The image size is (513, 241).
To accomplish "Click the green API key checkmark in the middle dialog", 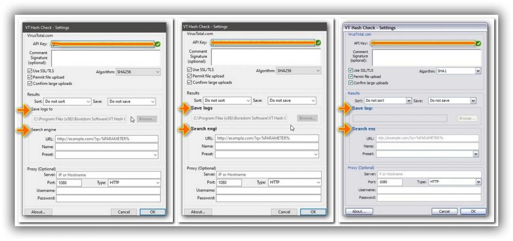I will (318, 42).
